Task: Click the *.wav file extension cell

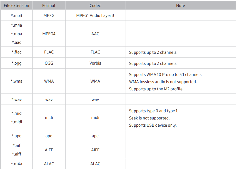Action: pos(16,99)
